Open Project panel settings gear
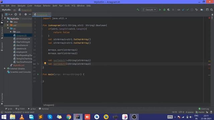Image resolution: width=214 pixels, height=120 pixels. tap(25, 14)
